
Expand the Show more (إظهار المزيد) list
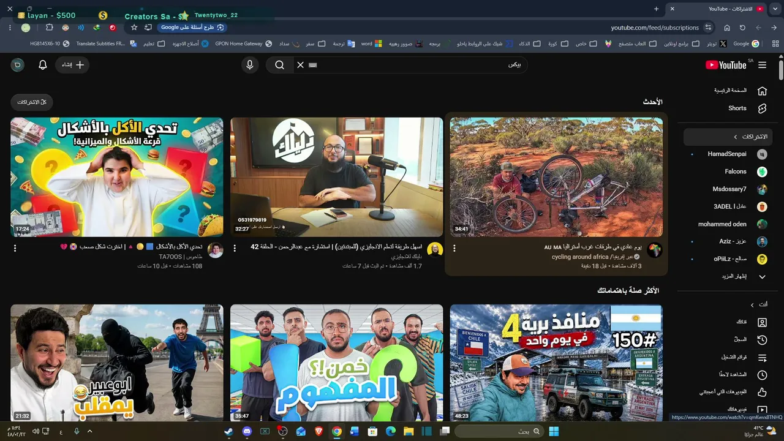pyautogui.click(x=728, y=277)
